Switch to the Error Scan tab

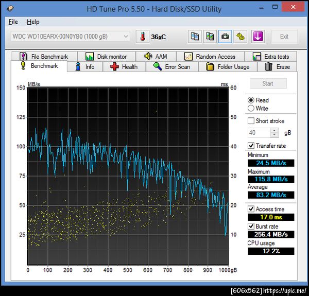coord(172,67)
